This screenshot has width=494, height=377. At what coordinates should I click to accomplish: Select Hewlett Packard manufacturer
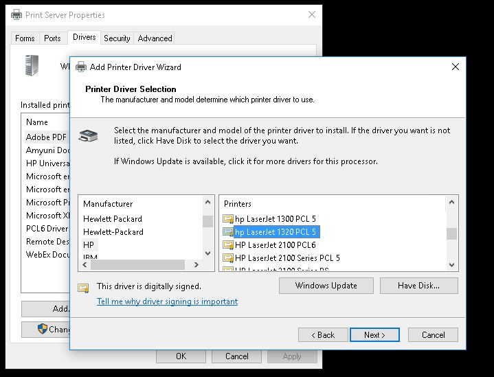coord(113,218)
